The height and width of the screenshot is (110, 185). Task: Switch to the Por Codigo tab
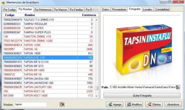tap(9, 10)
